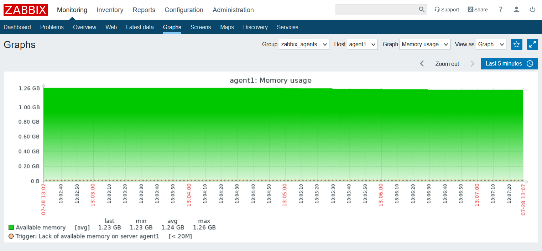
Task: Switch to the Latest data tab
Action: point(140,27)
